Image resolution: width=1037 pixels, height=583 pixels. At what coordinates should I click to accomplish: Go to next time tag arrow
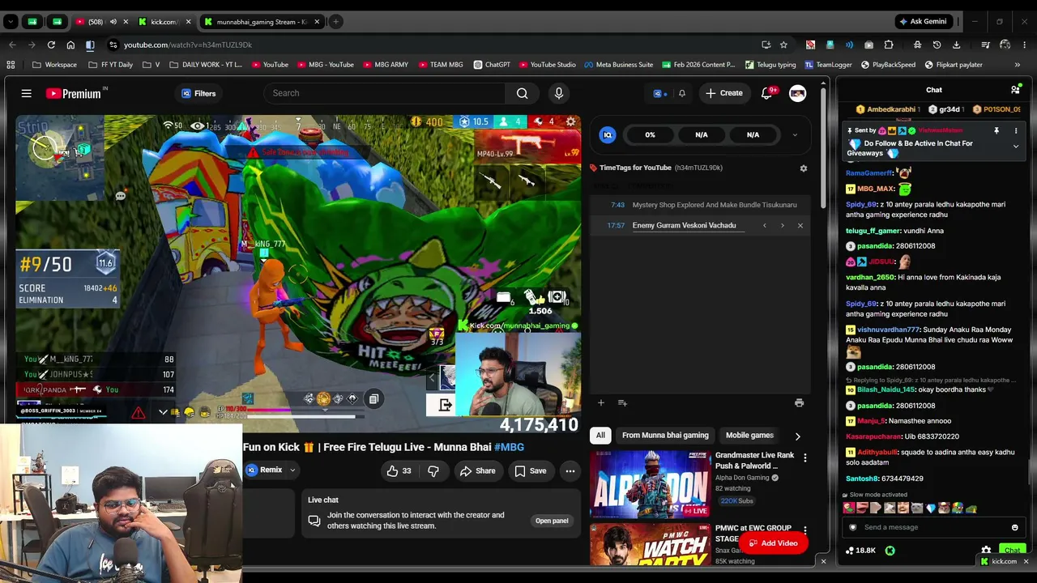[x=782, y=225]
